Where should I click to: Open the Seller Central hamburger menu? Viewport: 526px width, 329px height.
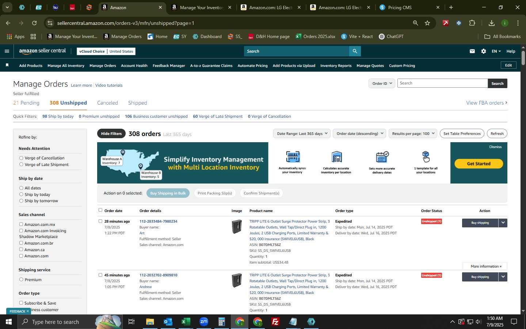tap(7, 51)
